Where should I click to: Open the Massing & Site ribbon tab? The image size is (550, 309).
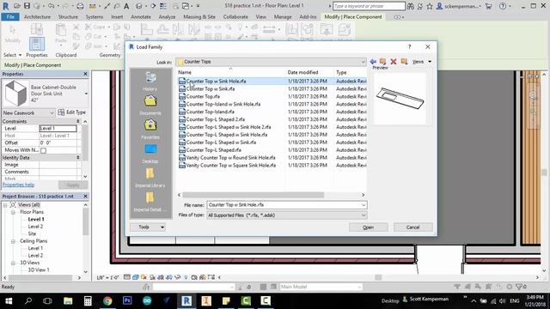pyautogui.click(x=199, y=17)
